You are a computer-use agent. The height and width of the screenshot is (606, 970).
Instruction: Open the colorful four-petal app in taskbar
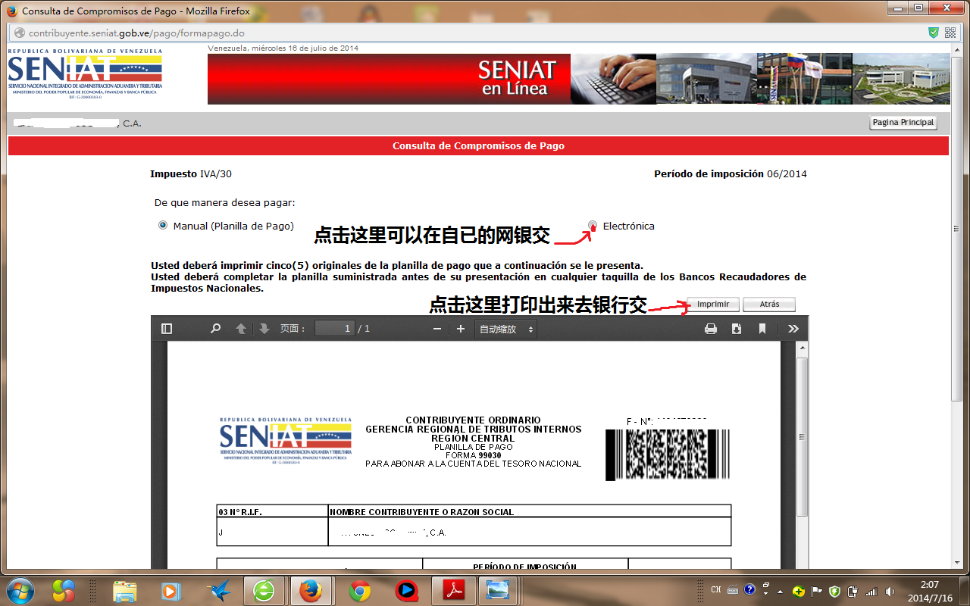click(x=65, y=591)
